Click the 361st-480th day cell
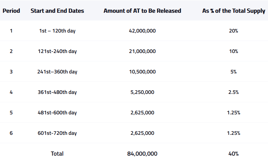 pos(57,92)
